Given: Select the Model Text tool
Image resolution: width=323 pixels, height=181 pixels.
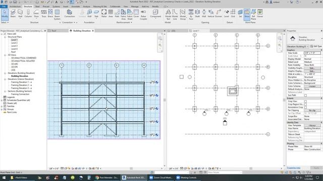Looking at the screenshot, I should click(x=168, y=15).
